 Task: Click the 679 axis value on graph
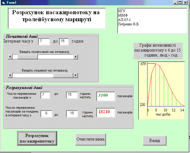click(x=143, y=64)
